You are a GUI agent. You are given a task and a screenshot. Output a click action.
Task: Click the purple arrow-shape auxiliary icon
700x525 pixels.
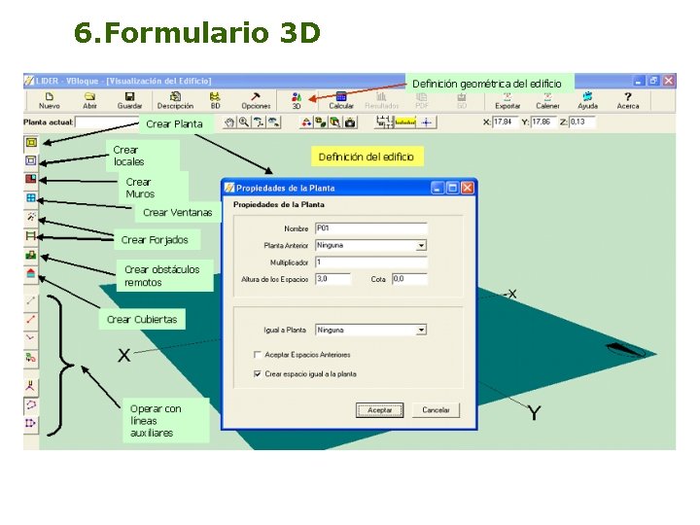31,423
